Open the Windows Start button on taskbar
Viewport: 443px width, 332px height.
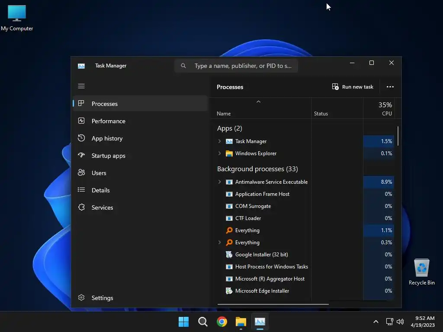[x=183, y=322]
